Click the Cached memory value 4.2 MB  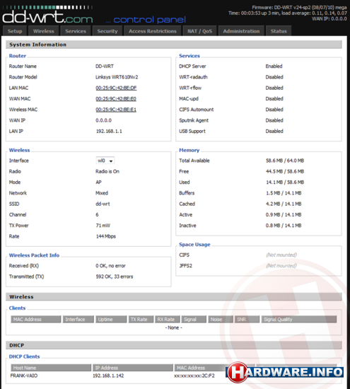point(284,204)
